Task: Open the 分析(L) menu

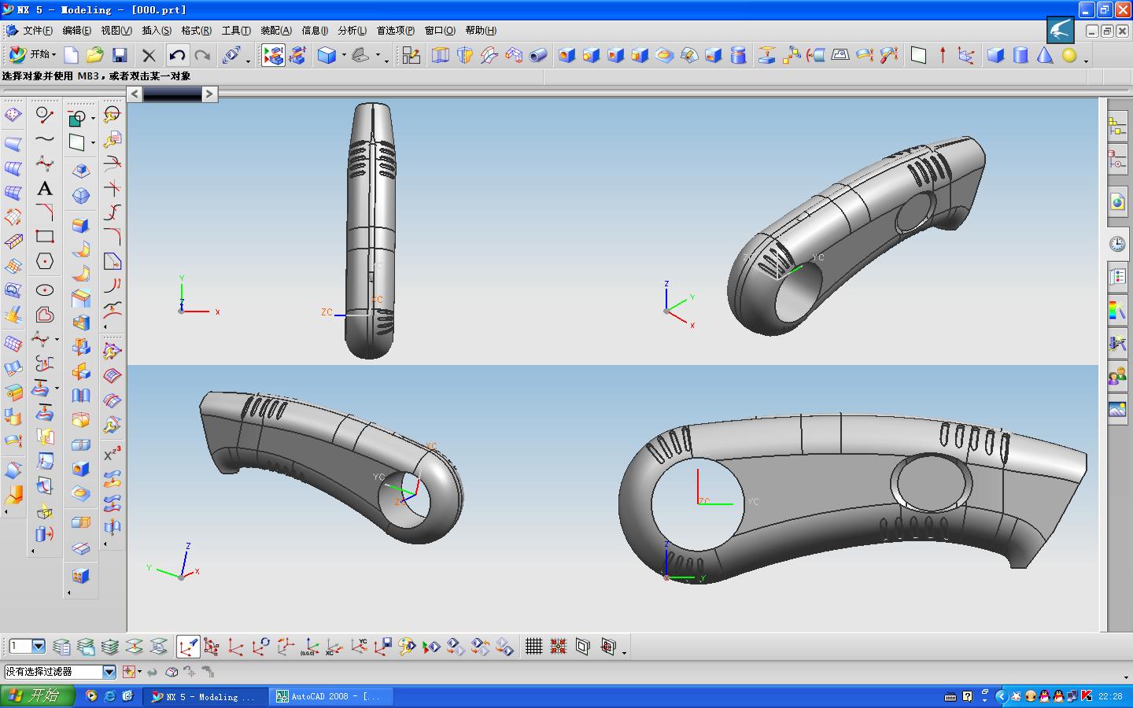Action: [x=352, y=31]
